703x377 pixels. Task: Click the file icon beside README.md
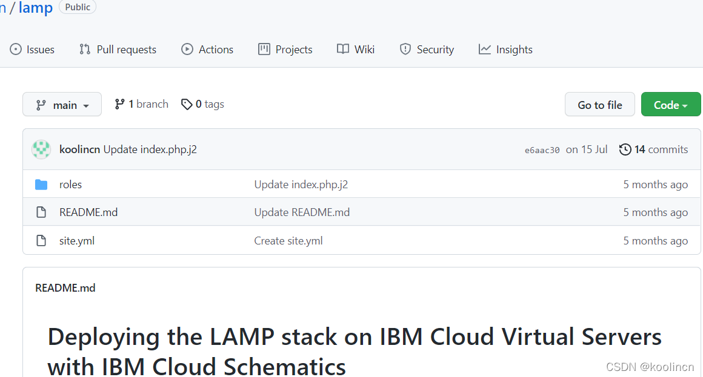[x=41, y=212]
